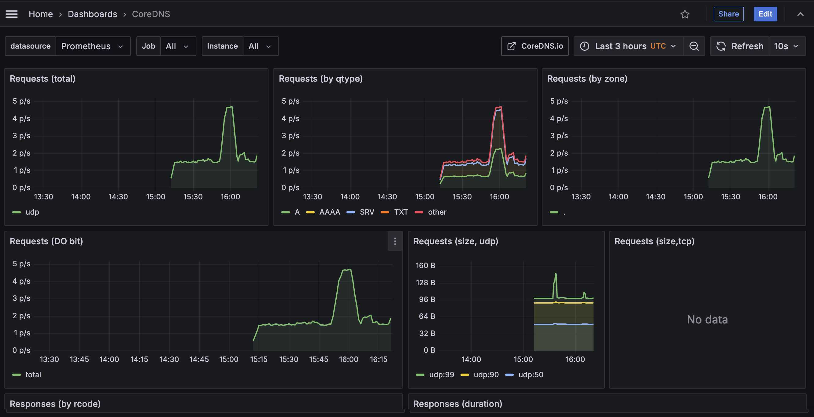
Task: Collapse top bar with chevron-up icon
Action: click(800, 14)
